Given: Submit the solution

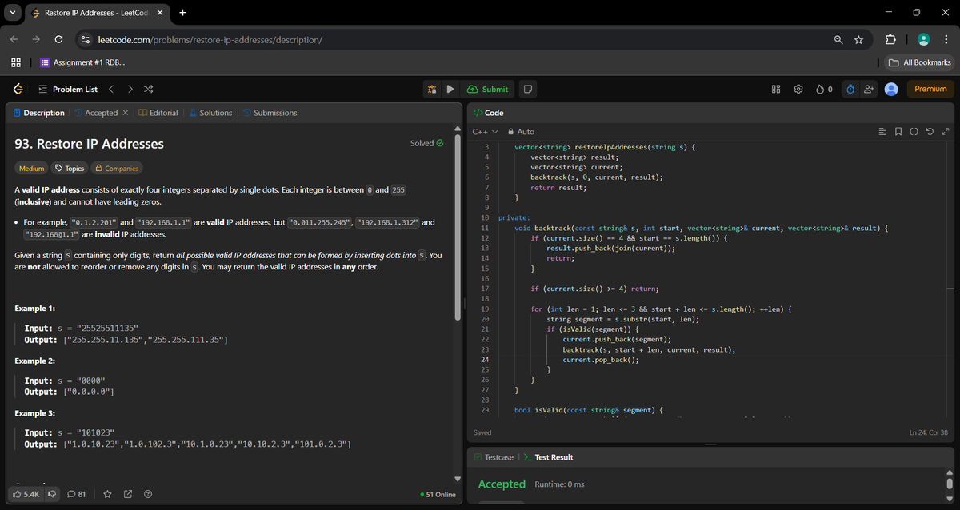Looking at the screenshot, I should click(x=487, y=89).
